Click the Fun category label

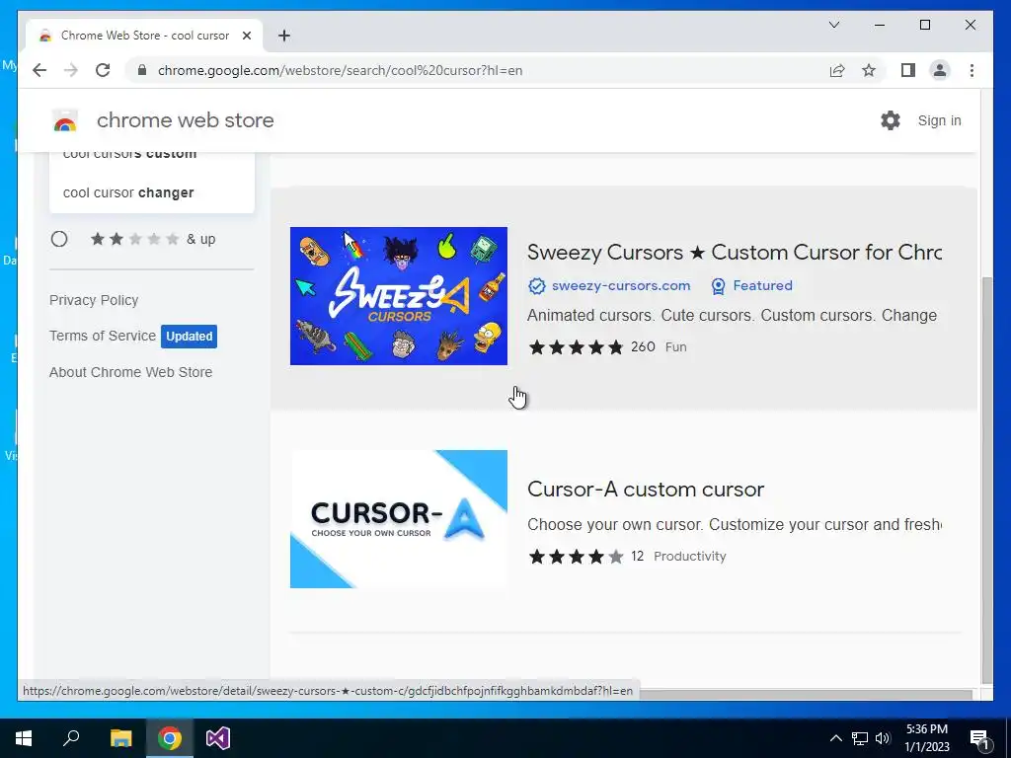[675, 346]
